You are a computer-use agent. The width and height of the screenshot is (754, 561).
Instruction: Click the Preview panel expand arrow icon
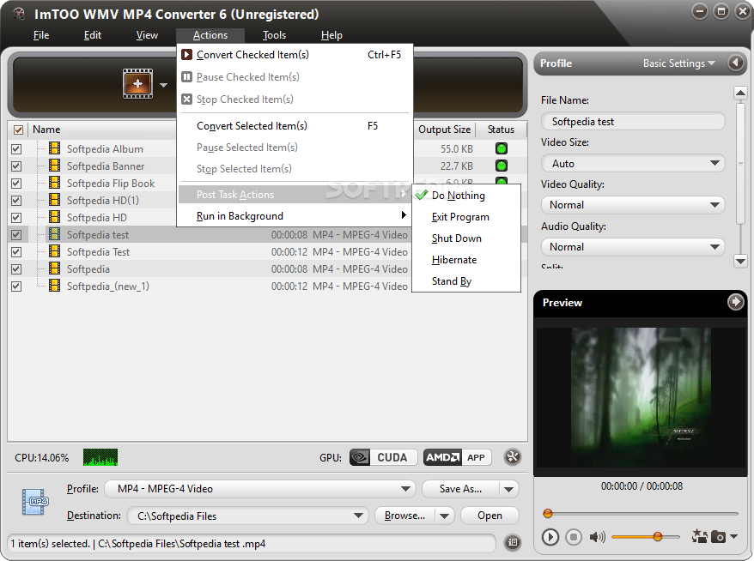735,302
